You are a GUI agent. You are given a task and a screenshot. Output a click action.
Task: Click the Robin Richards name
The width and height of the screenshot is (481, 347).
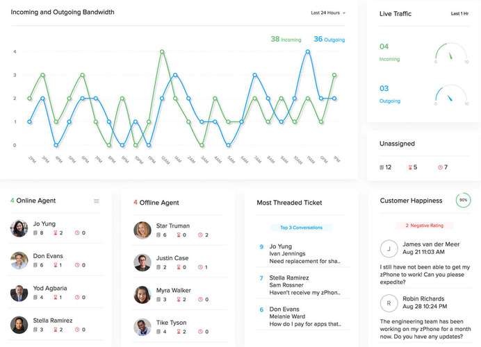pyautogui.click(x=423, y=298)
